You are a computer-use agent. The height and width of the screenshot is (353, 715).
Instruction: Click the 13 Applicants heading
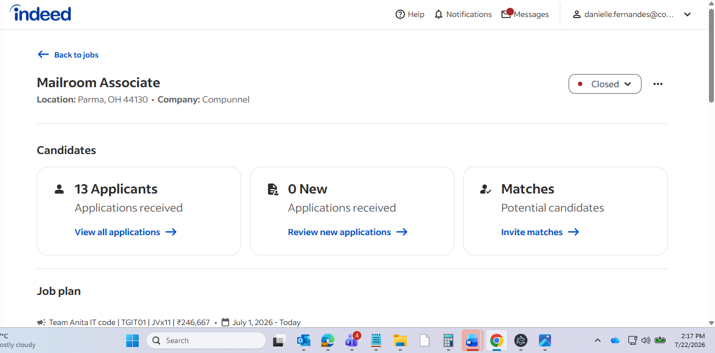[116, 189]
